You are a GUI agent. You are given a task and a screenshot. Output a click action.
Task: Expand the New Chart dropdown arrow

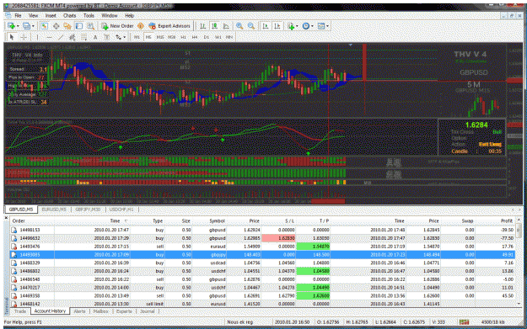point(18,26)
